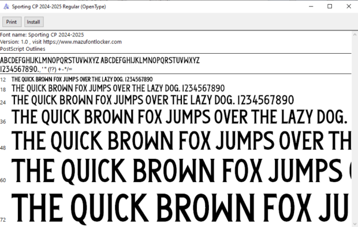The image size is (358, 227).
Task: Select the Font name: Sporting CP 2024-2025 line
Action: 42,35
